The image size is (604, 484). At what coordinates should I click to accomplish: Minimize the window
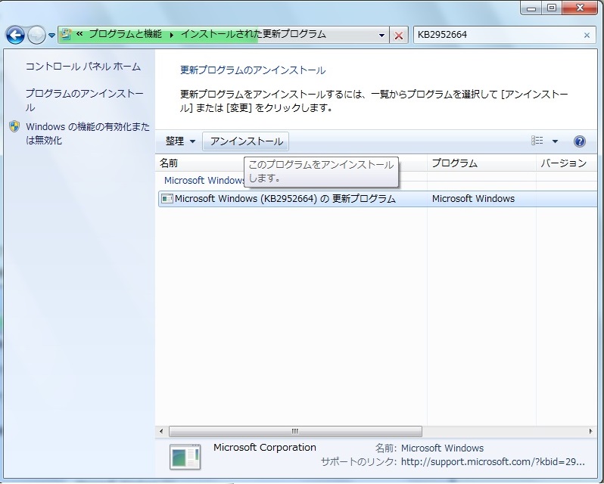click(531, 8)
